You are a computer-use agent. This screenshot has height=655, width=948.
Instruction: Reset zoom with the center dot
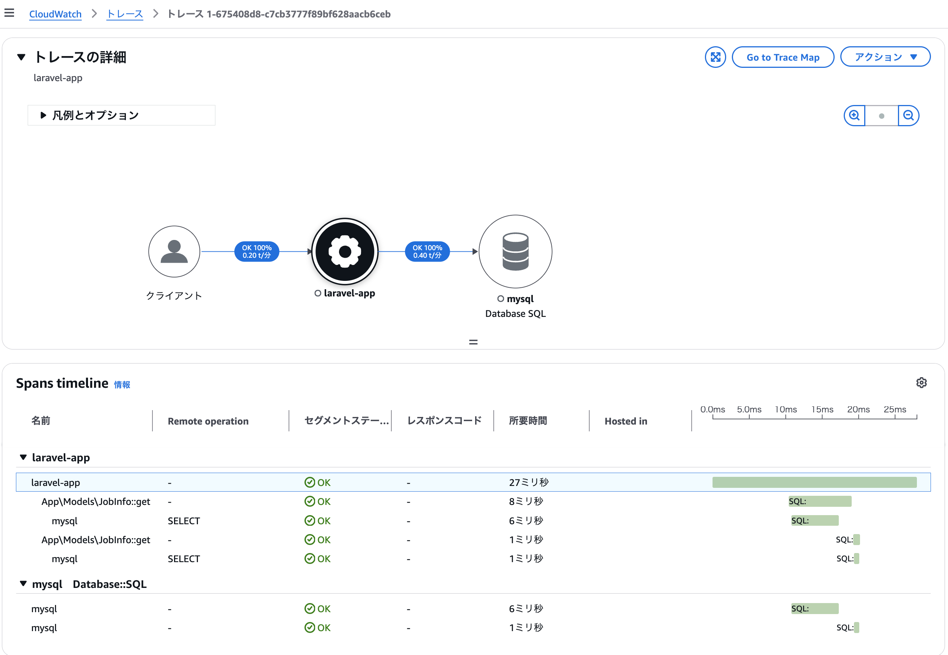(x=882, y=116)
